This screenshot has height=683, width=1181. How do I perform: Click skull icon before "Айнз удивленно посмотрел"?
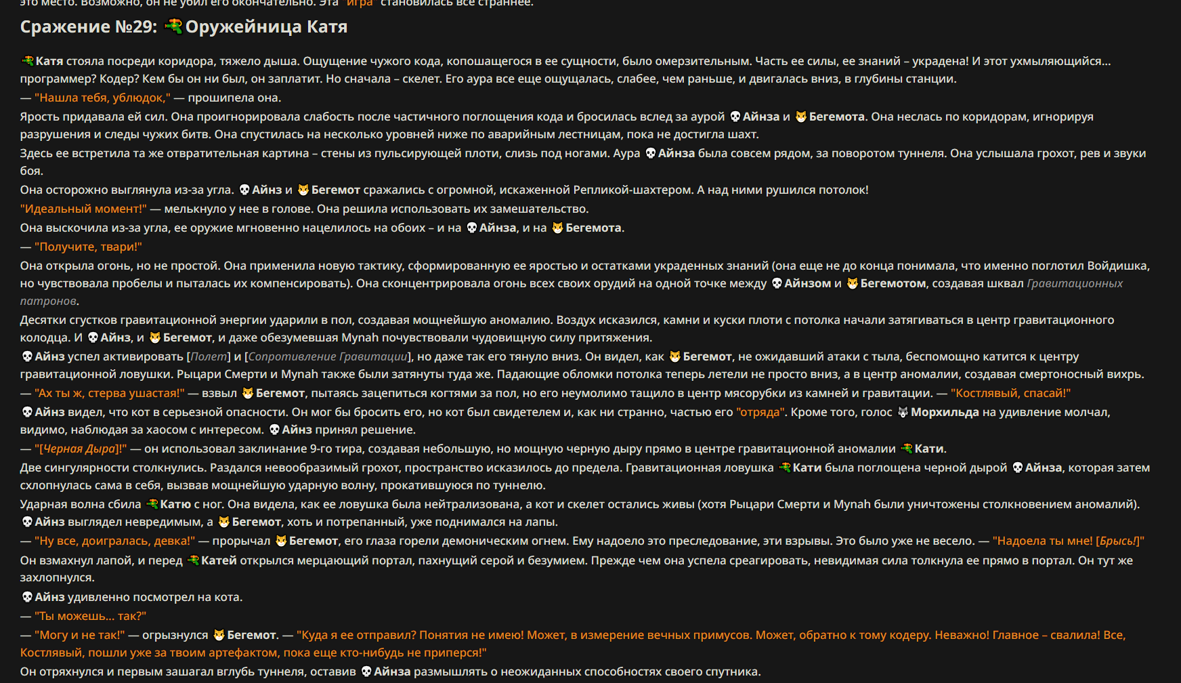pos(27,597)
